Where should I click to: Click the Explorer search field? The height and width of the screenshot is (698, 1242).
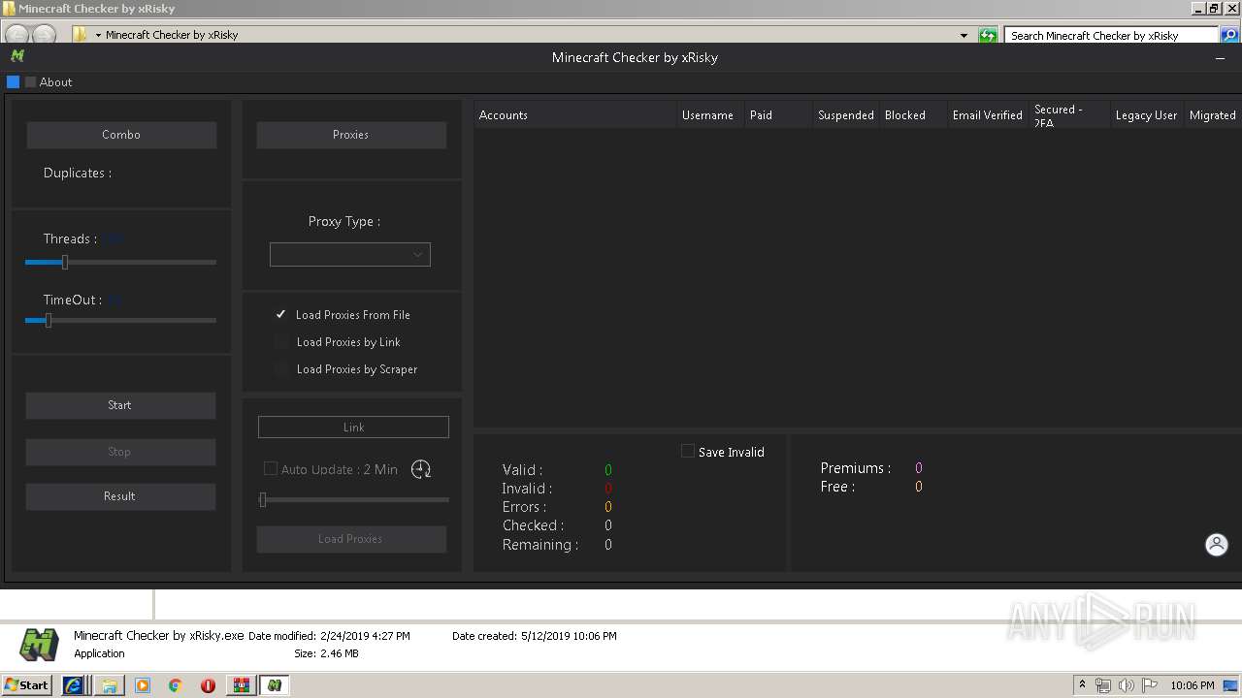[1110, 36]
